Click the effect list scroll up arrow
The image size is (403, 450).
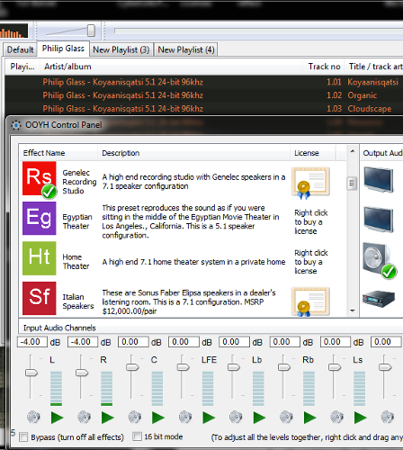[353, 151]
